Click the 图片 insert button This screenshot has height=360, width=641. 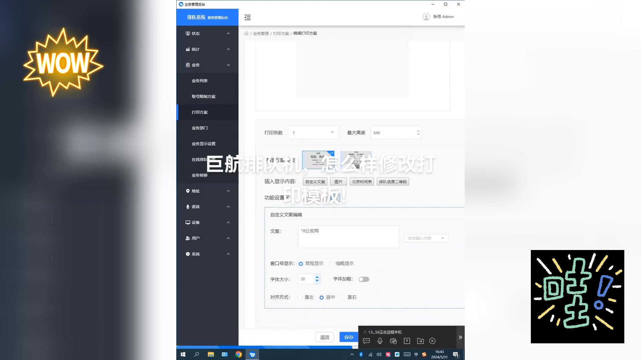[338, 182]
